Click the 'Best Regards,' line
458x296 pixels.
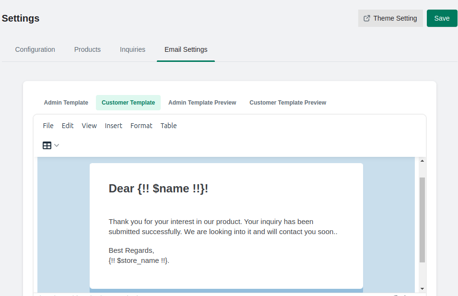tap(131, 250)
